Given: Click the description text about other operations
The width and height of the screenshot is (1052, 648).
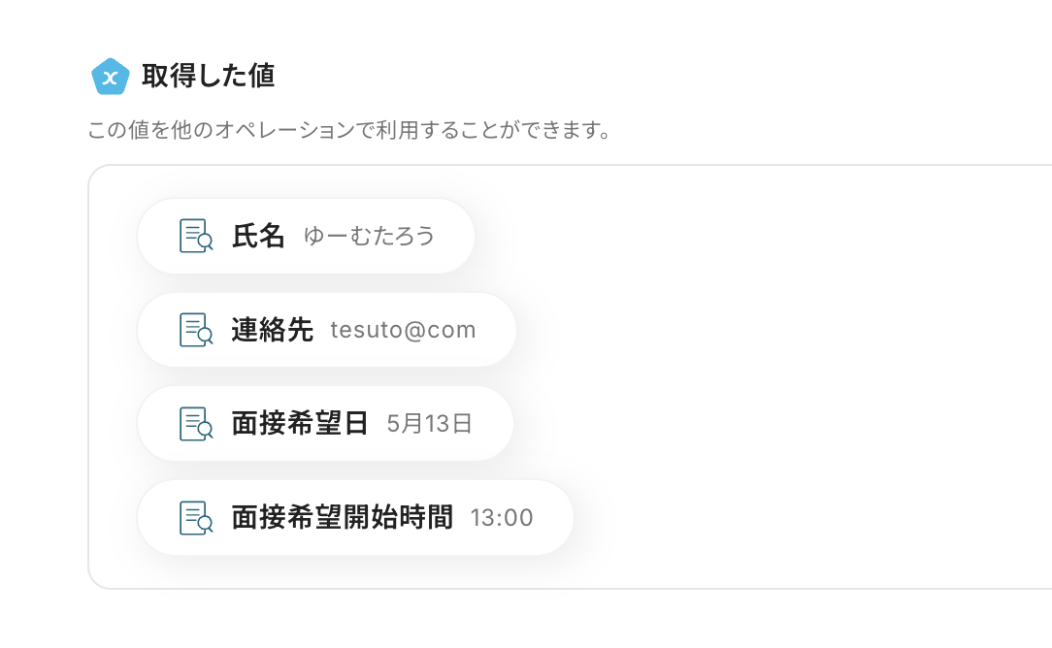Looking at the screenshot, I should pyautogui.click(x=349, y=130).
